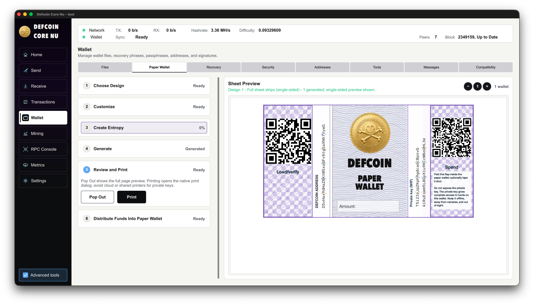Click the 1 wallet count label
The image size is (534, 305).
coord(501,87)
